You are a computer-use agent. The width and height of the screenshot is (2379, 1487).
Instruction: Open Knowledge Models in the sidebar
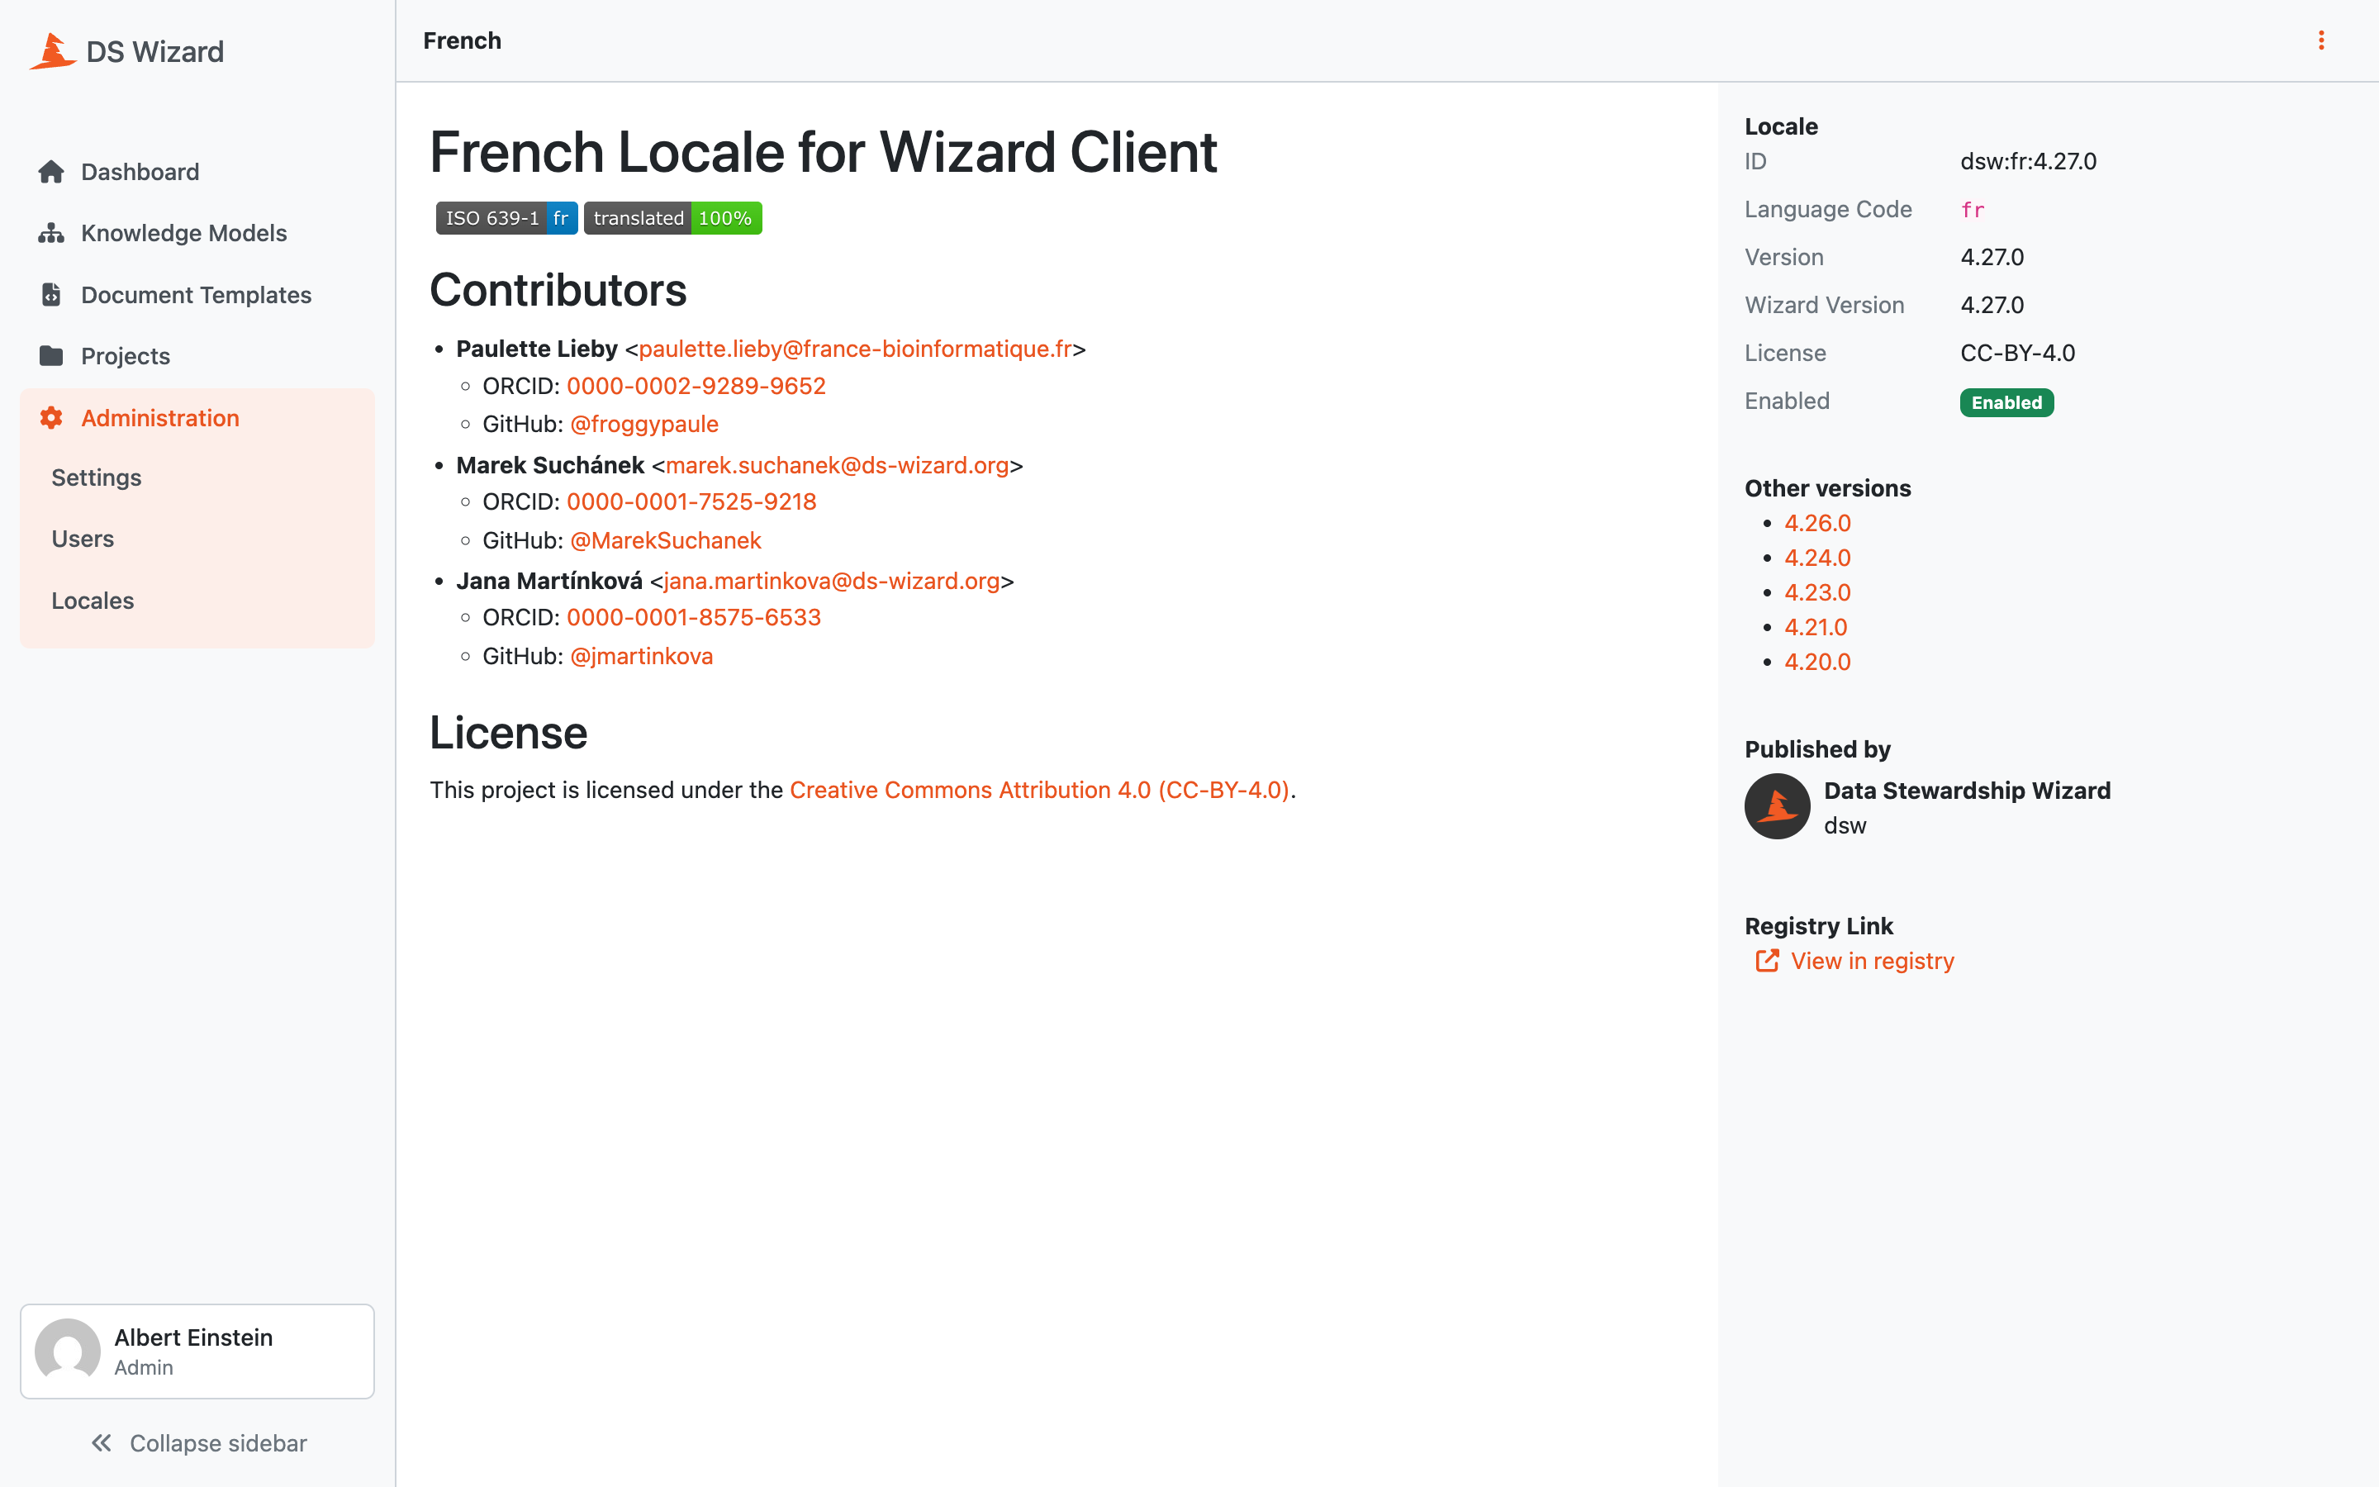click(x=197, y=233)
